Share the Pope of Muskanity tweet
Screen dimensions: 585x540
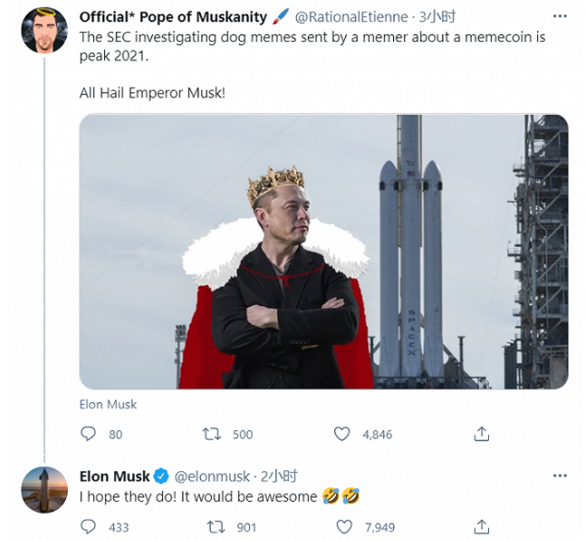point(483,434)
